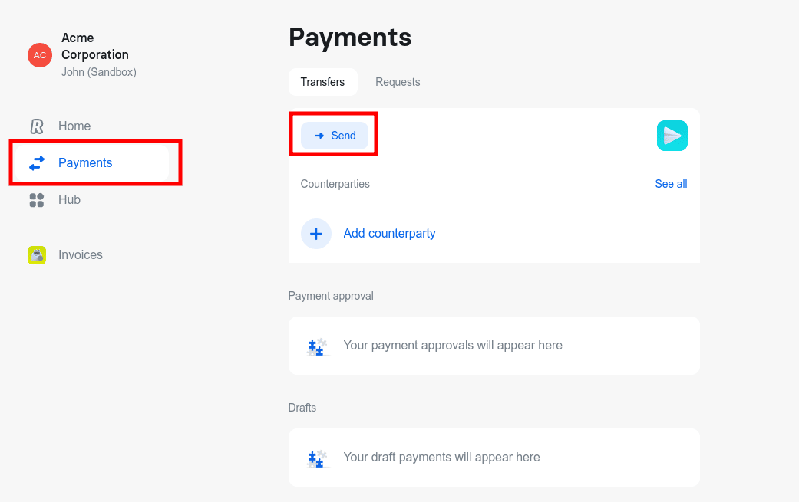Click Add counterparty
799x502 pixels.
[x=389, y=233]
